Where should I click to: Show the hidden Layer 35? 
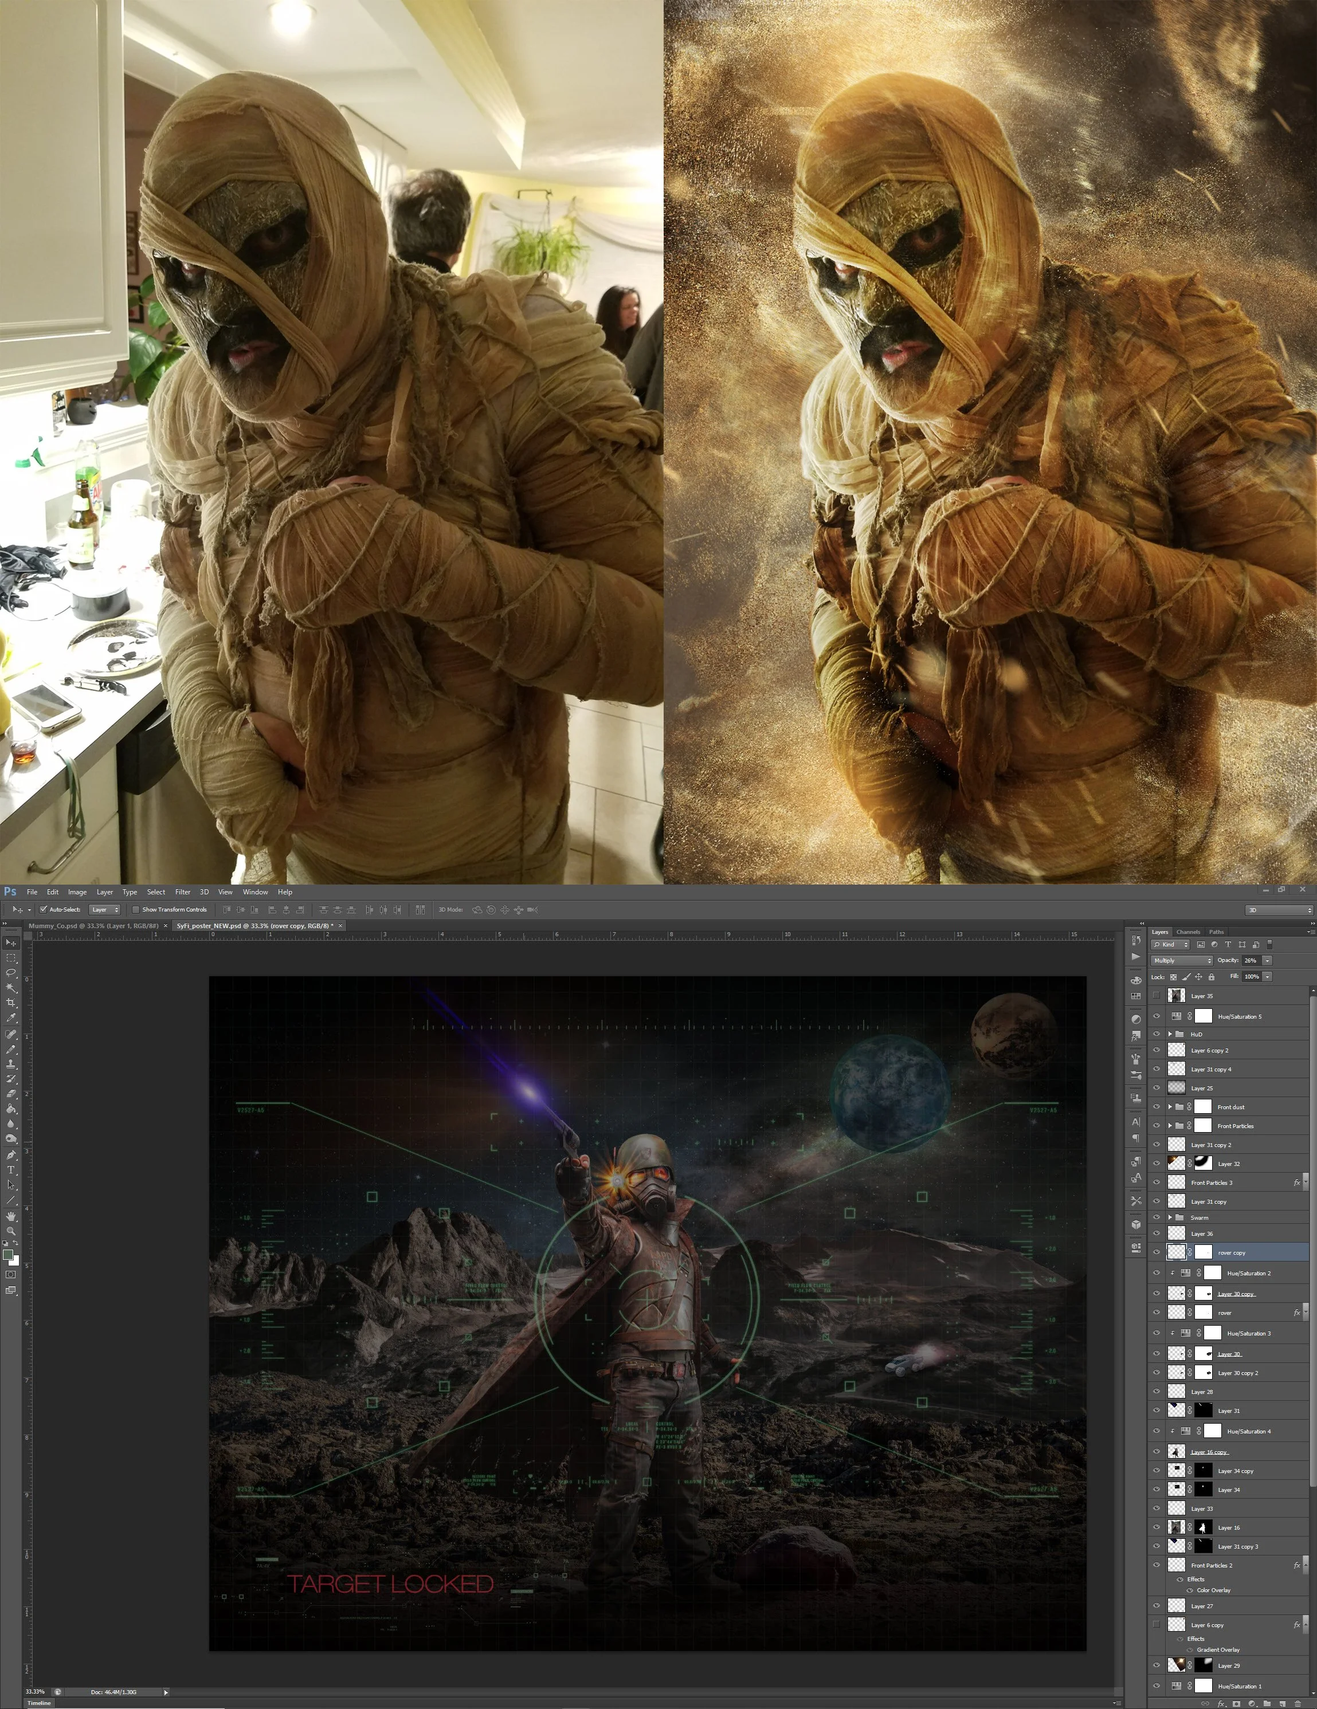pyautogui.click(x=1157, y=995)
